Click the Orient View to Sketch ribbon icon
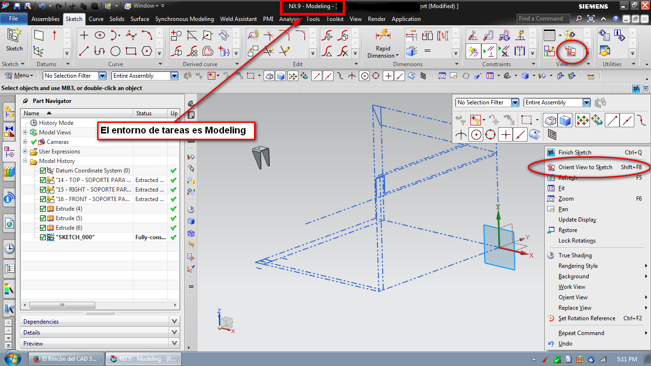Image resolution: width=651 pixels, height=366 pixels. (x=570, y=51)
